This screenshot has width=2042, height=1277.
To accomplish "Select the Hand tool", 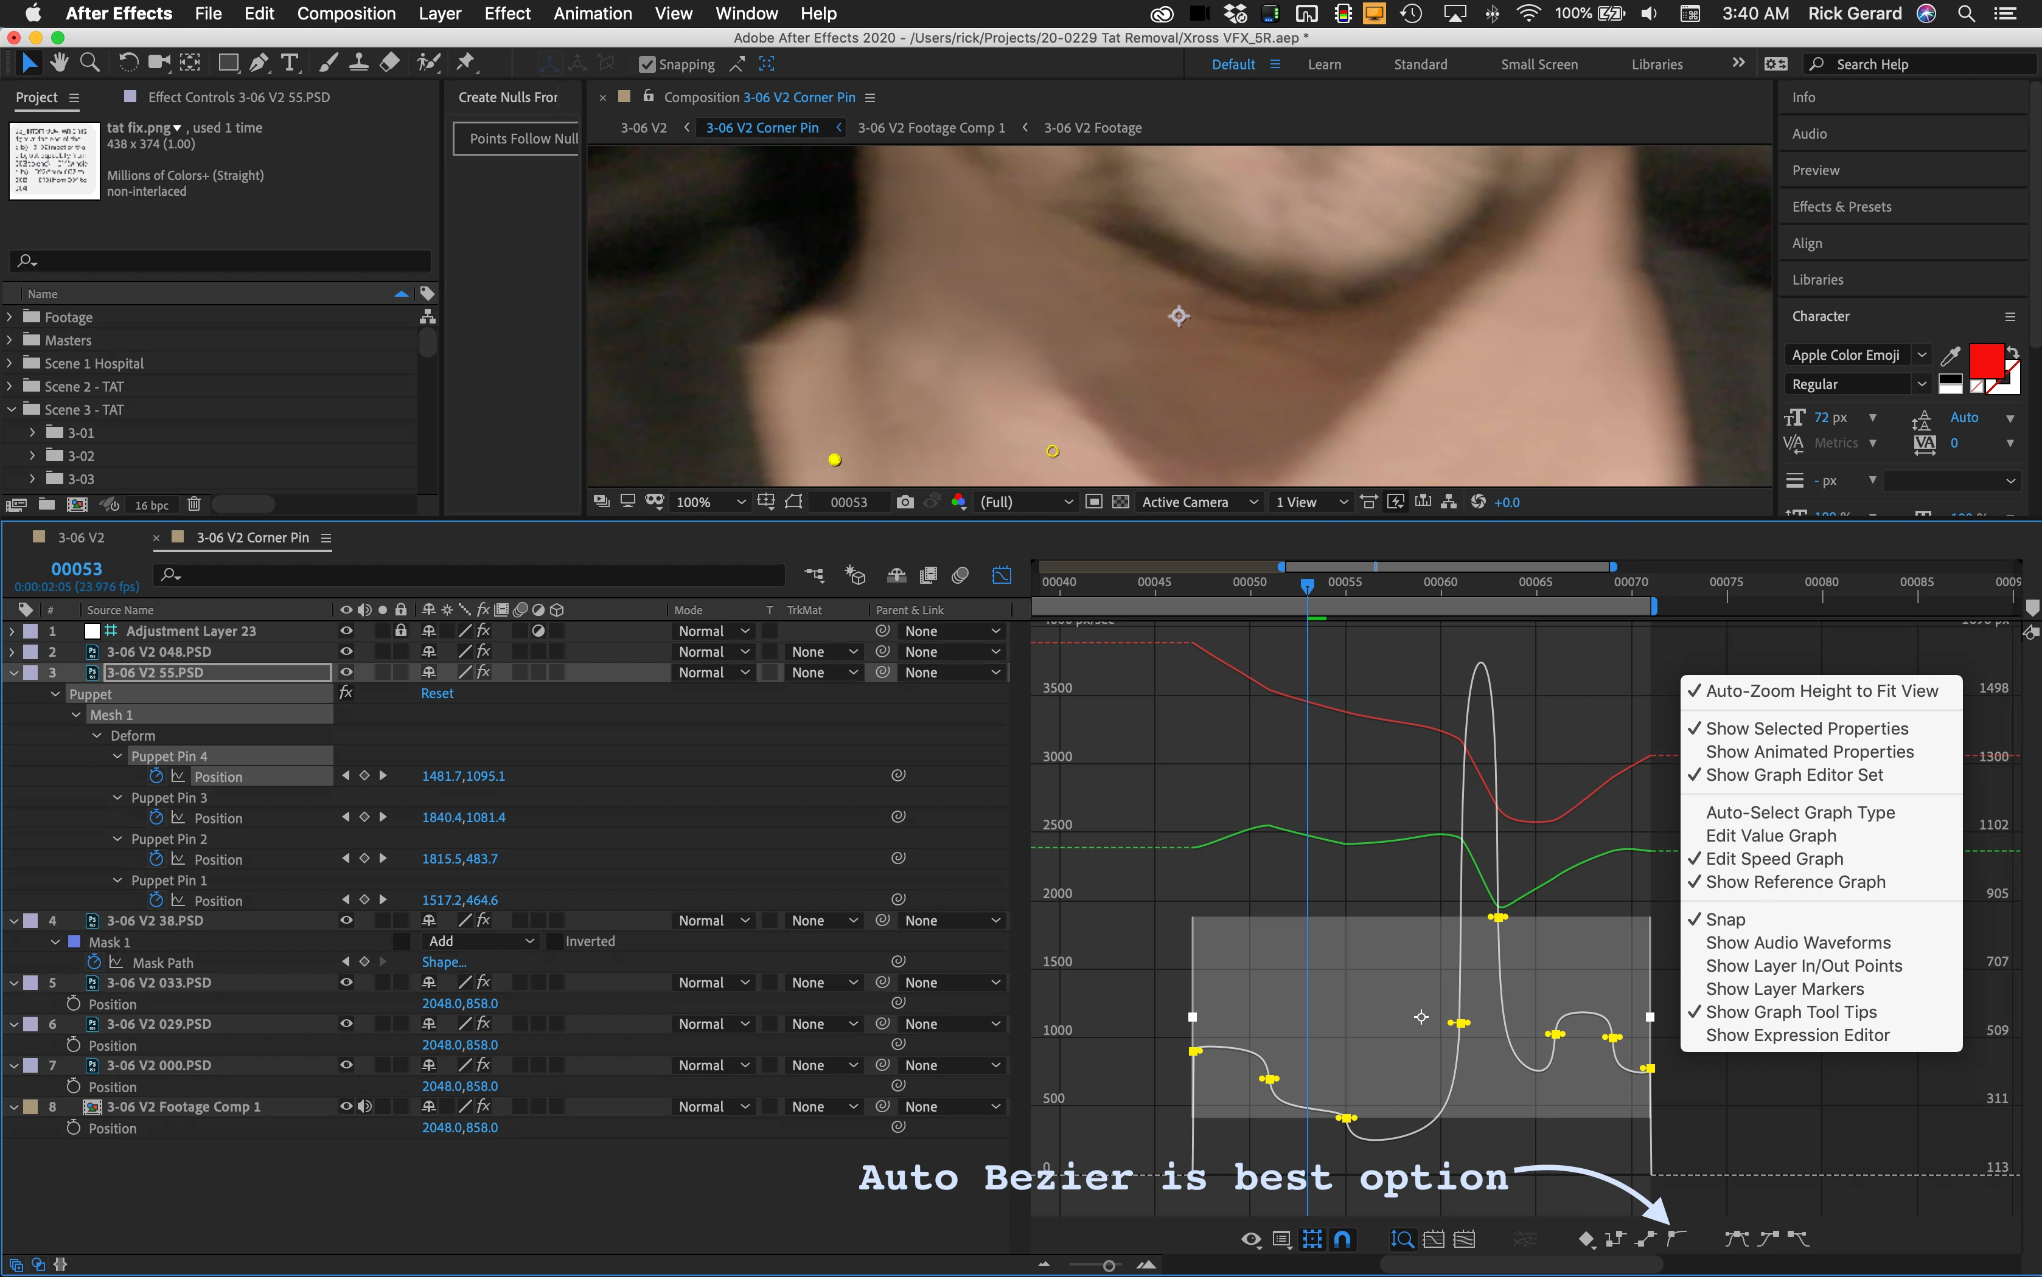I will (x=58, y=63).
